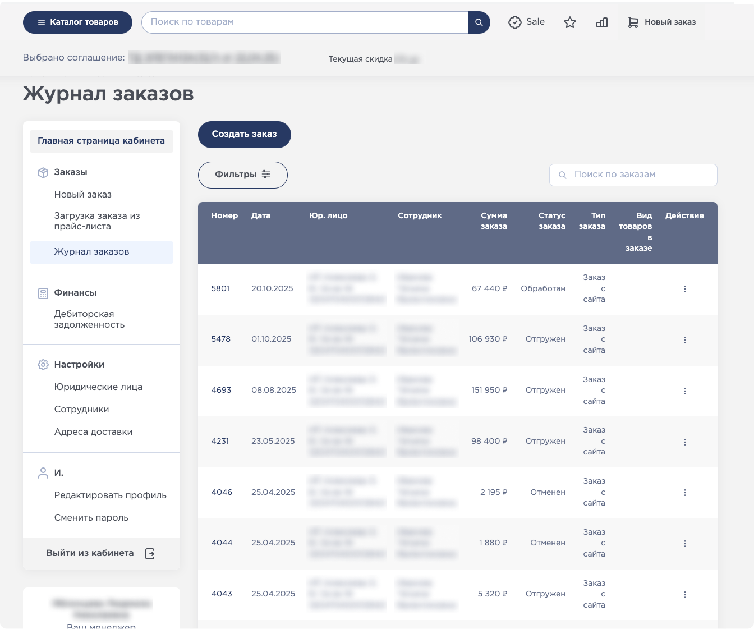
Task: Select Загрузка заказа из прайс-листа
Action: point(97,221)
